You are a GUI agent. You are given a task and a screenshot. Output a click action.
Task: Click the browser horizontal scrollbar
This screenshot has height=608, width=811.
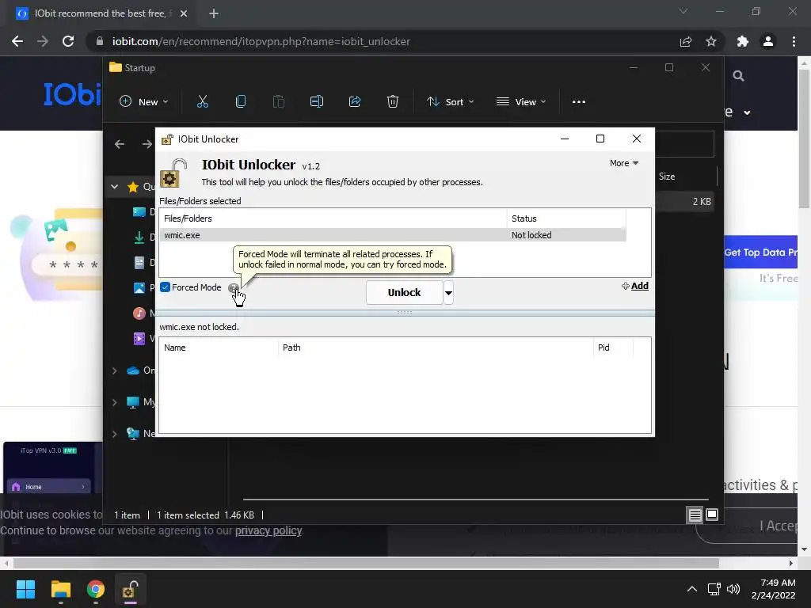click(366, 563)
